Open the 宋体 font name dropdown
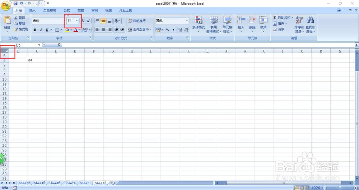359x190 pixels. (65, 21)
